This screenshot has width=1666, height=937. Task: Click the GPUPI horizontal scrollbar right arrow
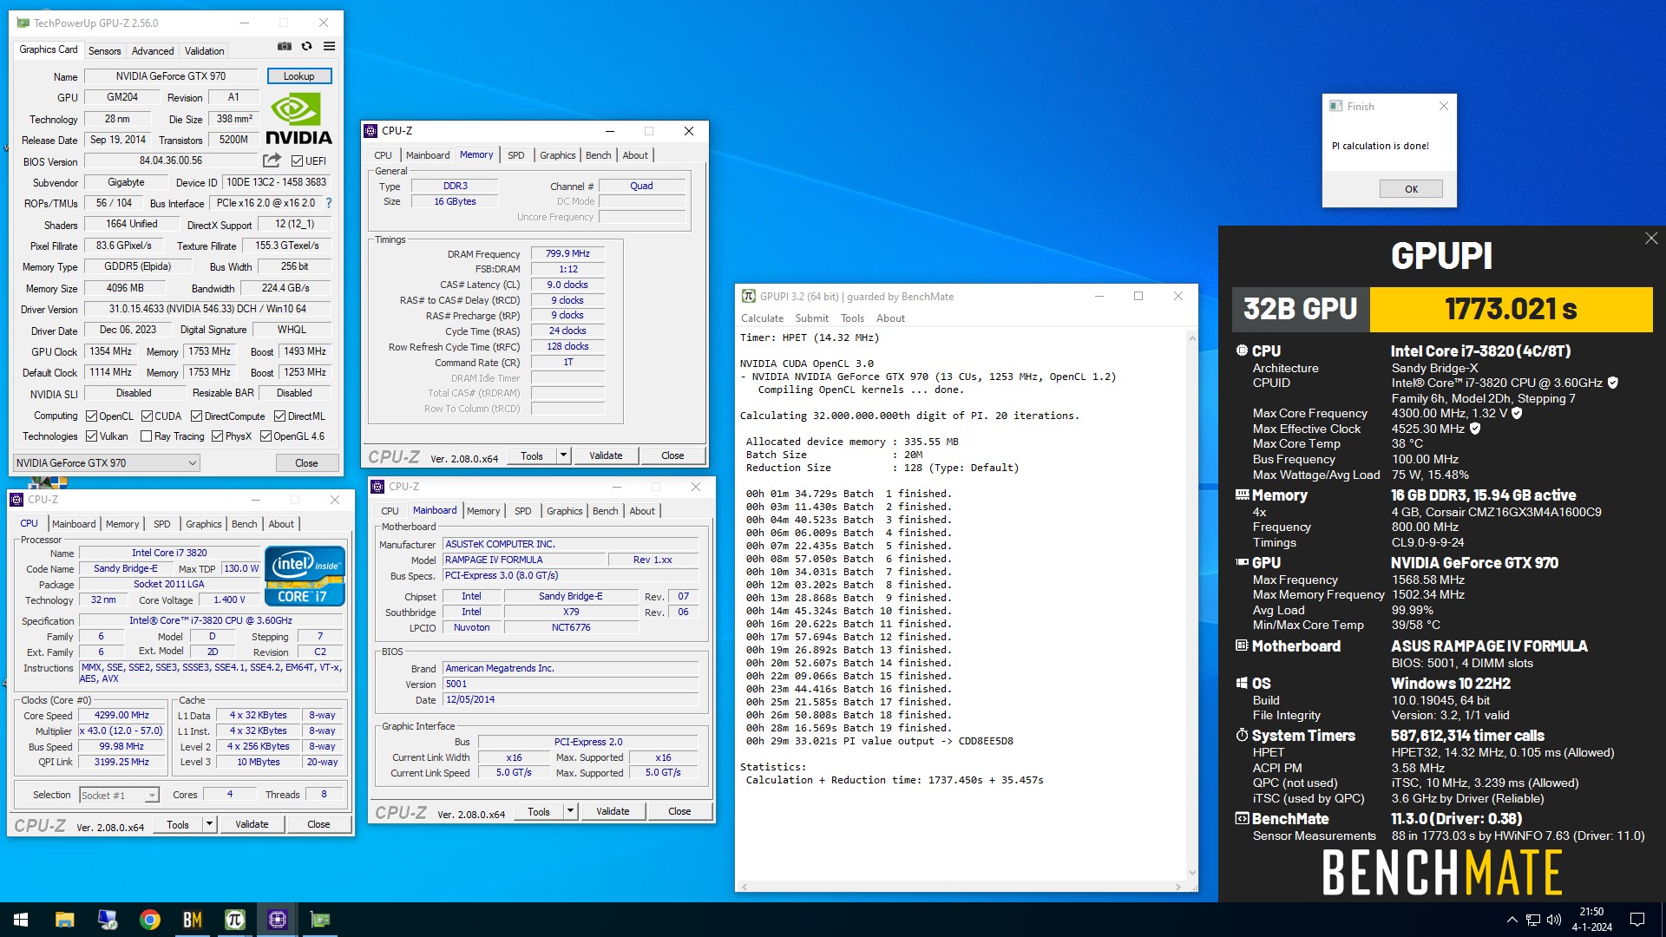1177,887
